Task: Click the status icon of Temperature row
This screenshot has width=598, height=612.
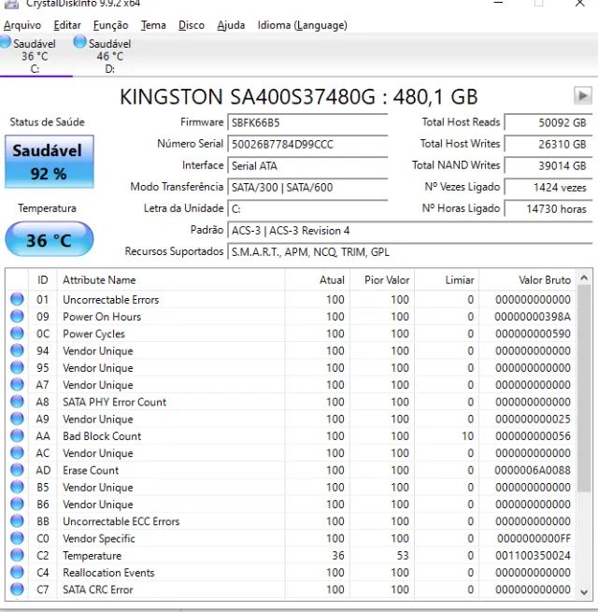Action: (17, 555)
